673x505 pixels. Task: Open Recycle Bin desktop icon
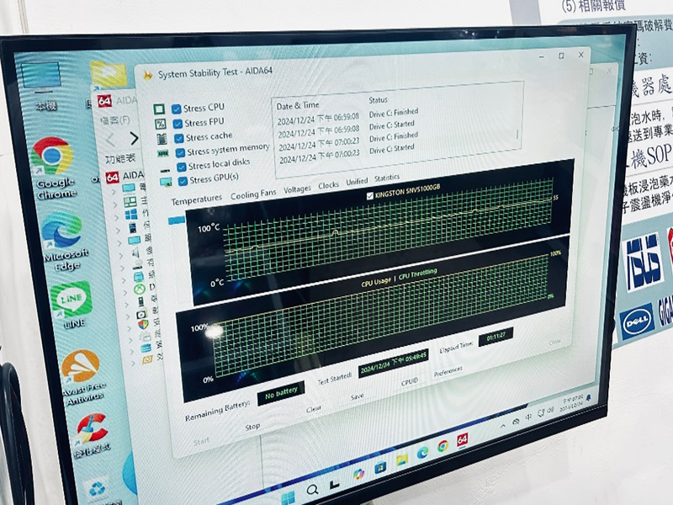(x=98, y=490)
